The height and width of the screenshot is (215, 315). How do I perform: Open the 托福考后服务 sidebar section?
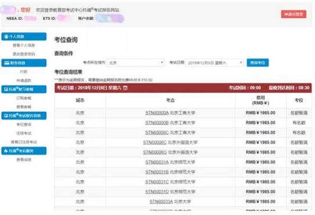(24, 151)
